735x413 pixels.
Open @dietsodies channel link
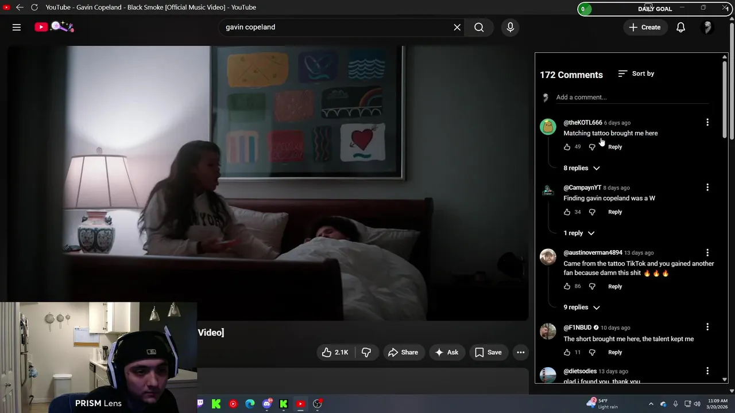point(580,371)
